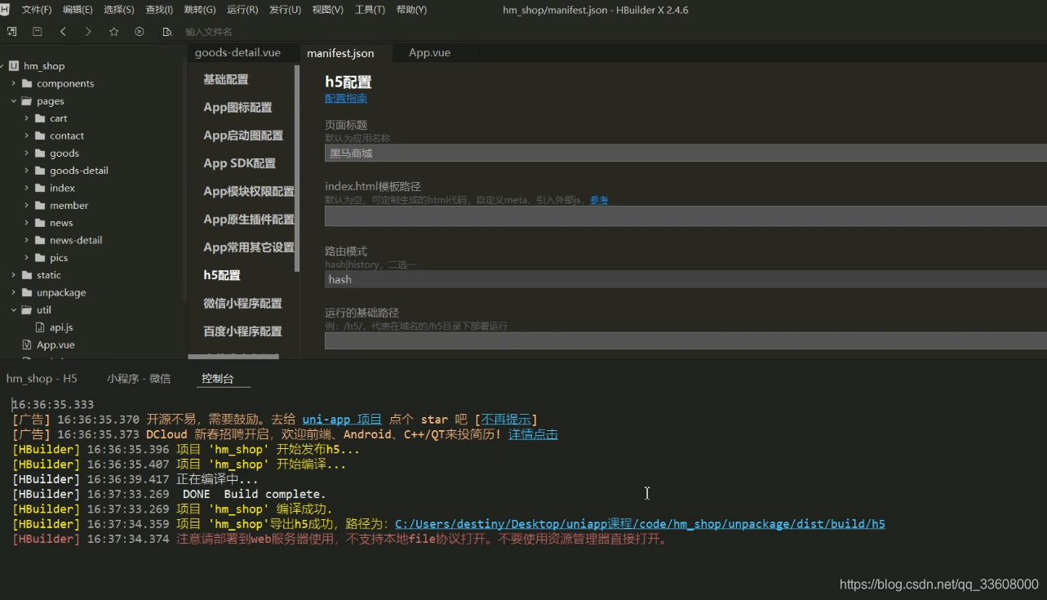The width and height of the screenshot is (1047, 600).
Task: Open the 详情点击 link in console
Action: pyautogui.click(x=533, y=434)
